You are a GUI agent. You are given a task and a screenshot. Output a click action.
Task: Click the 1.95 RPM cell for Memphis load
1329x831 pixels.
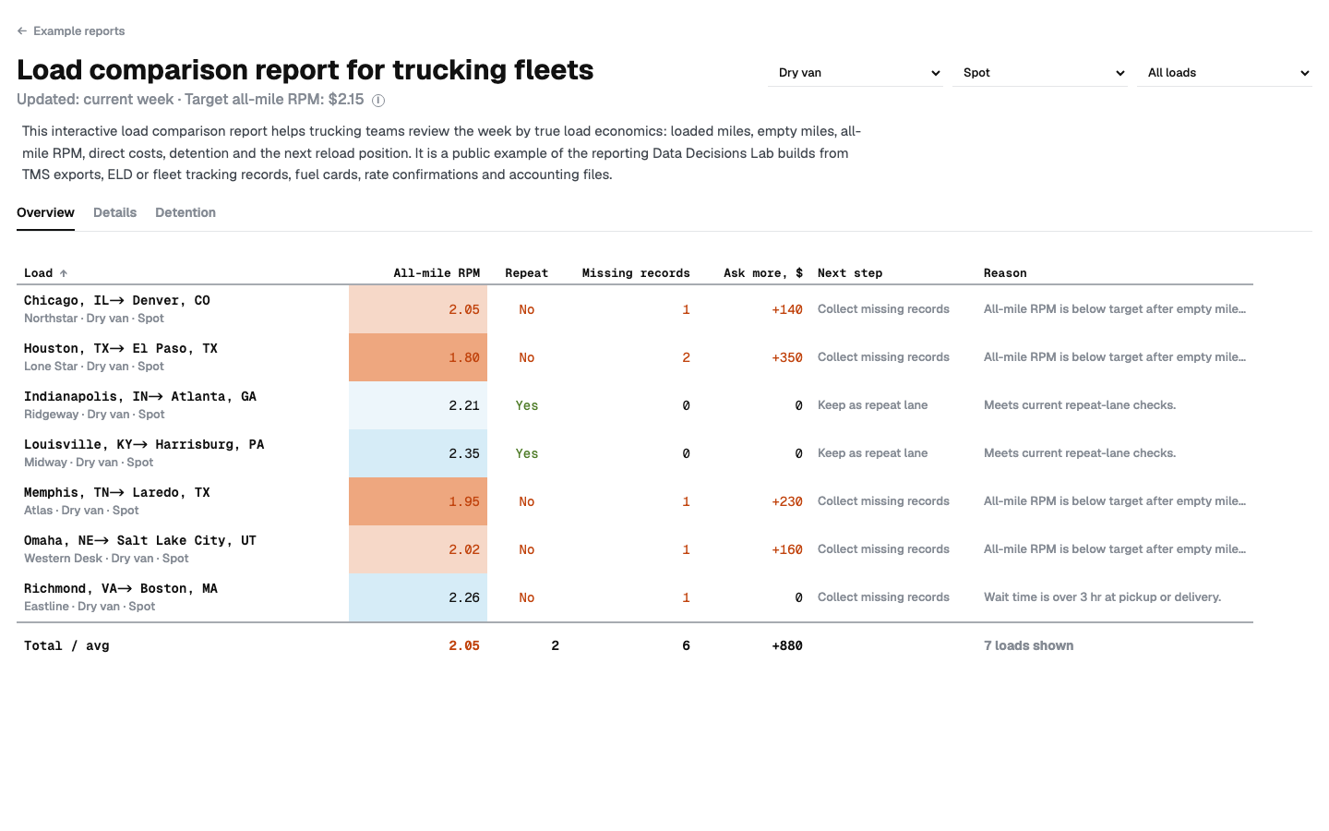click(x=418, y=501)
